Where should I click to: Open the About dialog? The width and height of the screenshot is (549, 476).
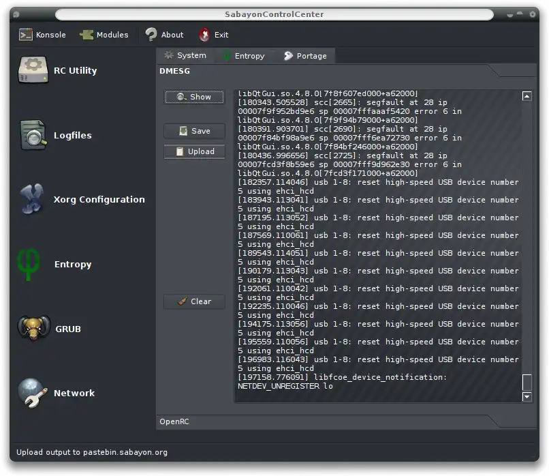pyautogui.click(x=164, y=35)
